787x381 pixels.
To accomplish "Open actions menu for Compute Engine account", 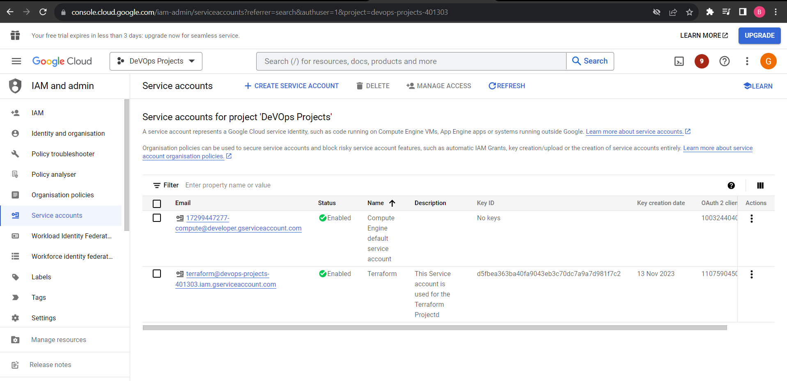I will point(751,219).
